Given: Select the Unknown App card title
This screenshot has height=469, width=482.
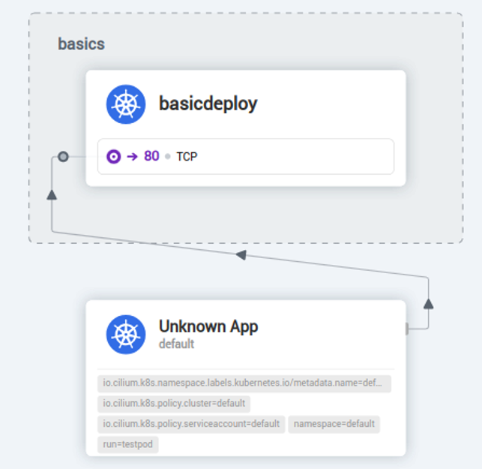Looking at the screenshot, I should pyautogui.click(x=208, y=326).
